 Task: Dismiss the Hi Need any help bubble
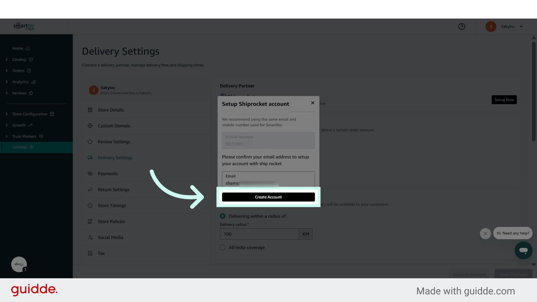coord(485,233)
